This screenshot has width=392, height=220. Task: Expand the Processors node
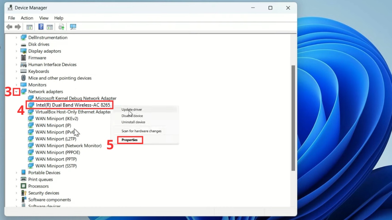point(16,186)
